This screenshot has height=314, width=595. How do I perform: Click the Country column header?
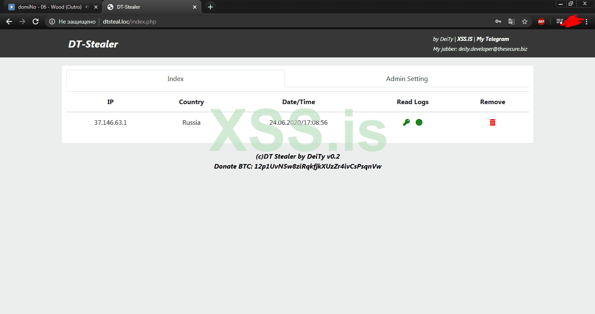[191, 102]
